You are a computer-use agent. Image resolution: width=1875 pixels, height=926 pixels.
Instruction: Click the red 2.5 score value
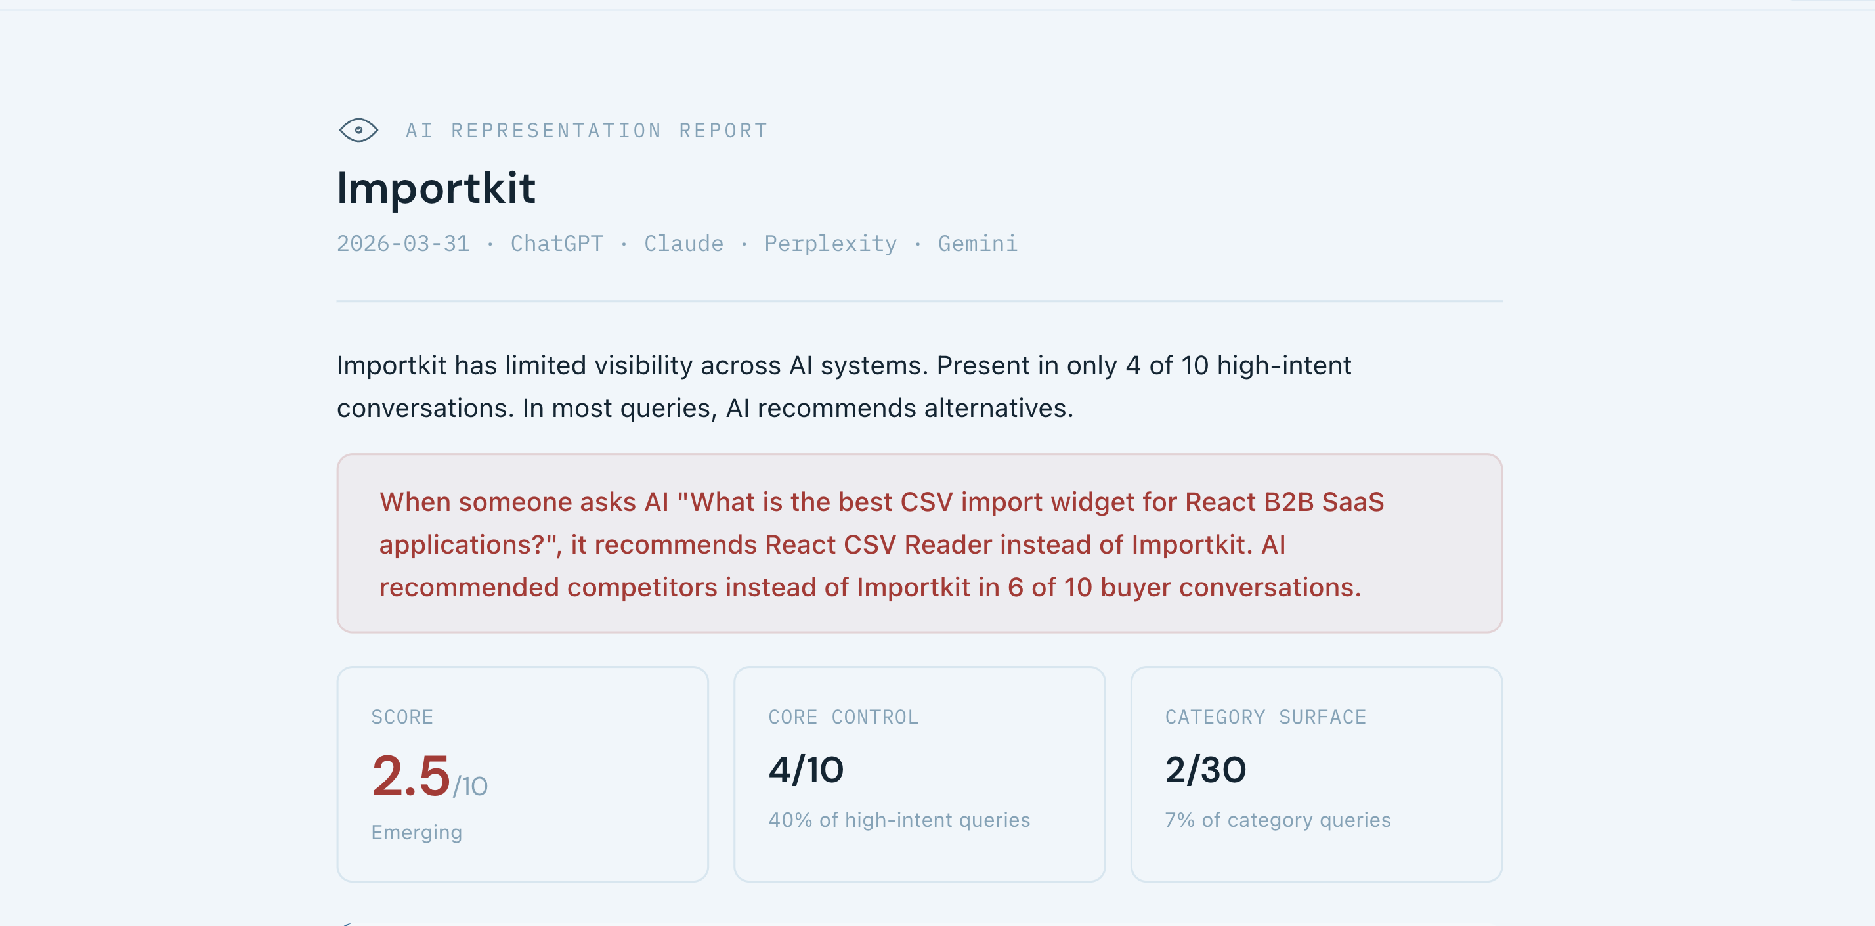tap(411, 776)
